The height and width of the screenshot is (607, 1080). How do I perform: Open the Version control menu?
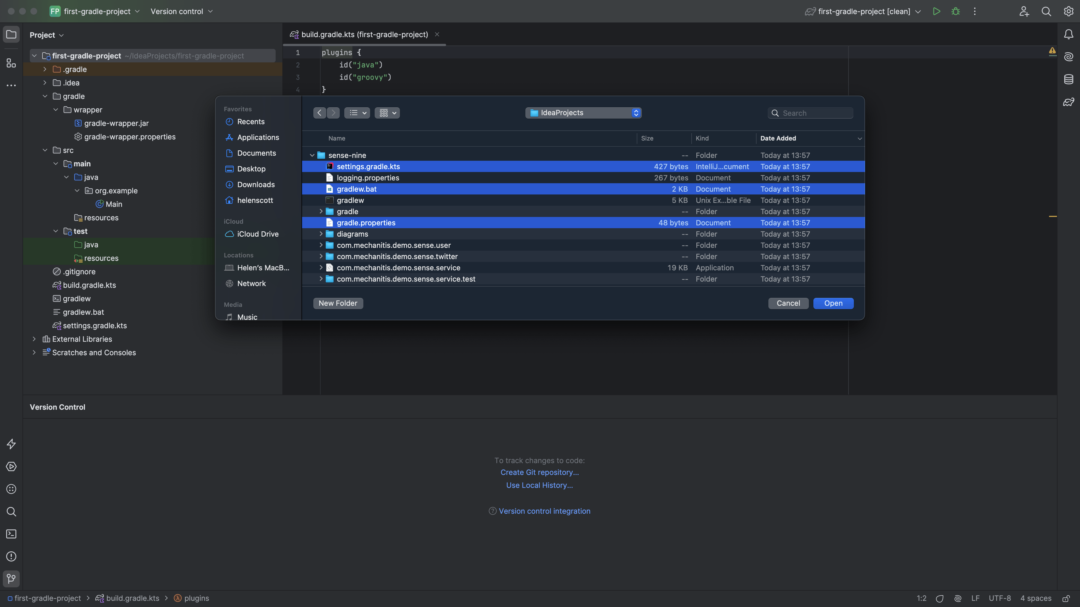pyautogui.click(x=181, y=11)
